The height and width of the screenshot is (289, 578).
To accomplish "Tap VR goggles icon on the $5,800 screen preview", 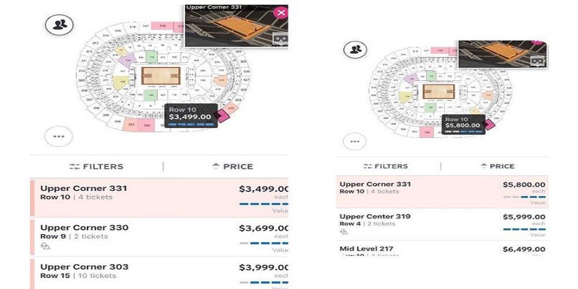I will pos(538,60).
